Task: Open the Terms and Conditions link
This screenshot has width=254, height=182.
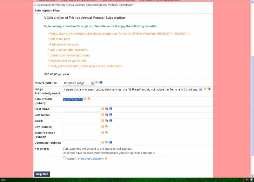Action: click(x=90, y=159)
